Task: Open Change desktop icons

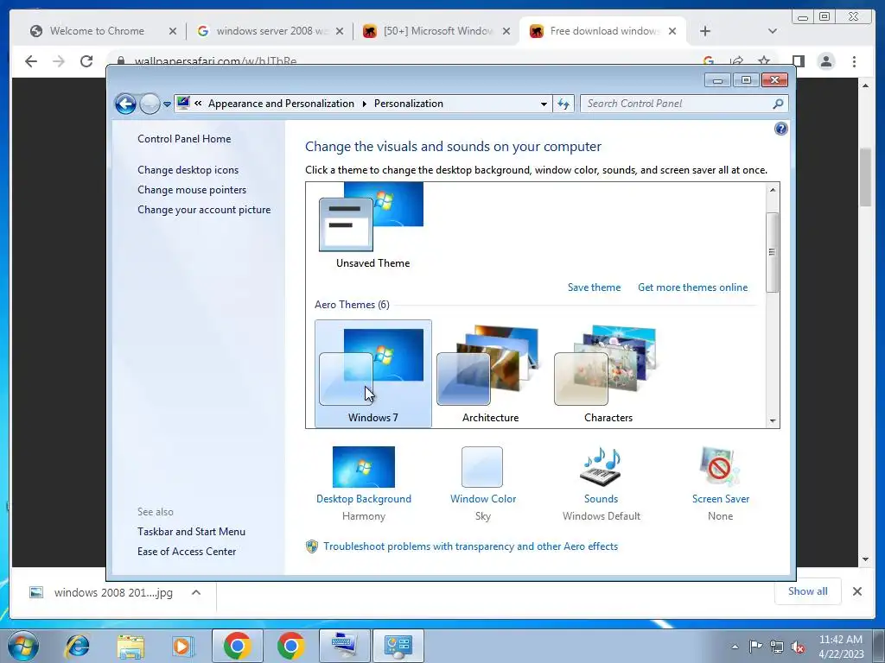Action: [188, 170]
